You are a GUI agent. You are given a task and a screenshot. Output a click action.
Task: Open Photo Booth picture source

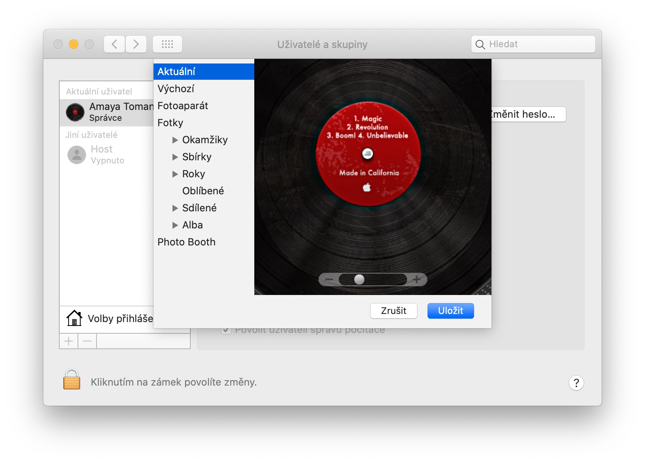pos(204,242)
